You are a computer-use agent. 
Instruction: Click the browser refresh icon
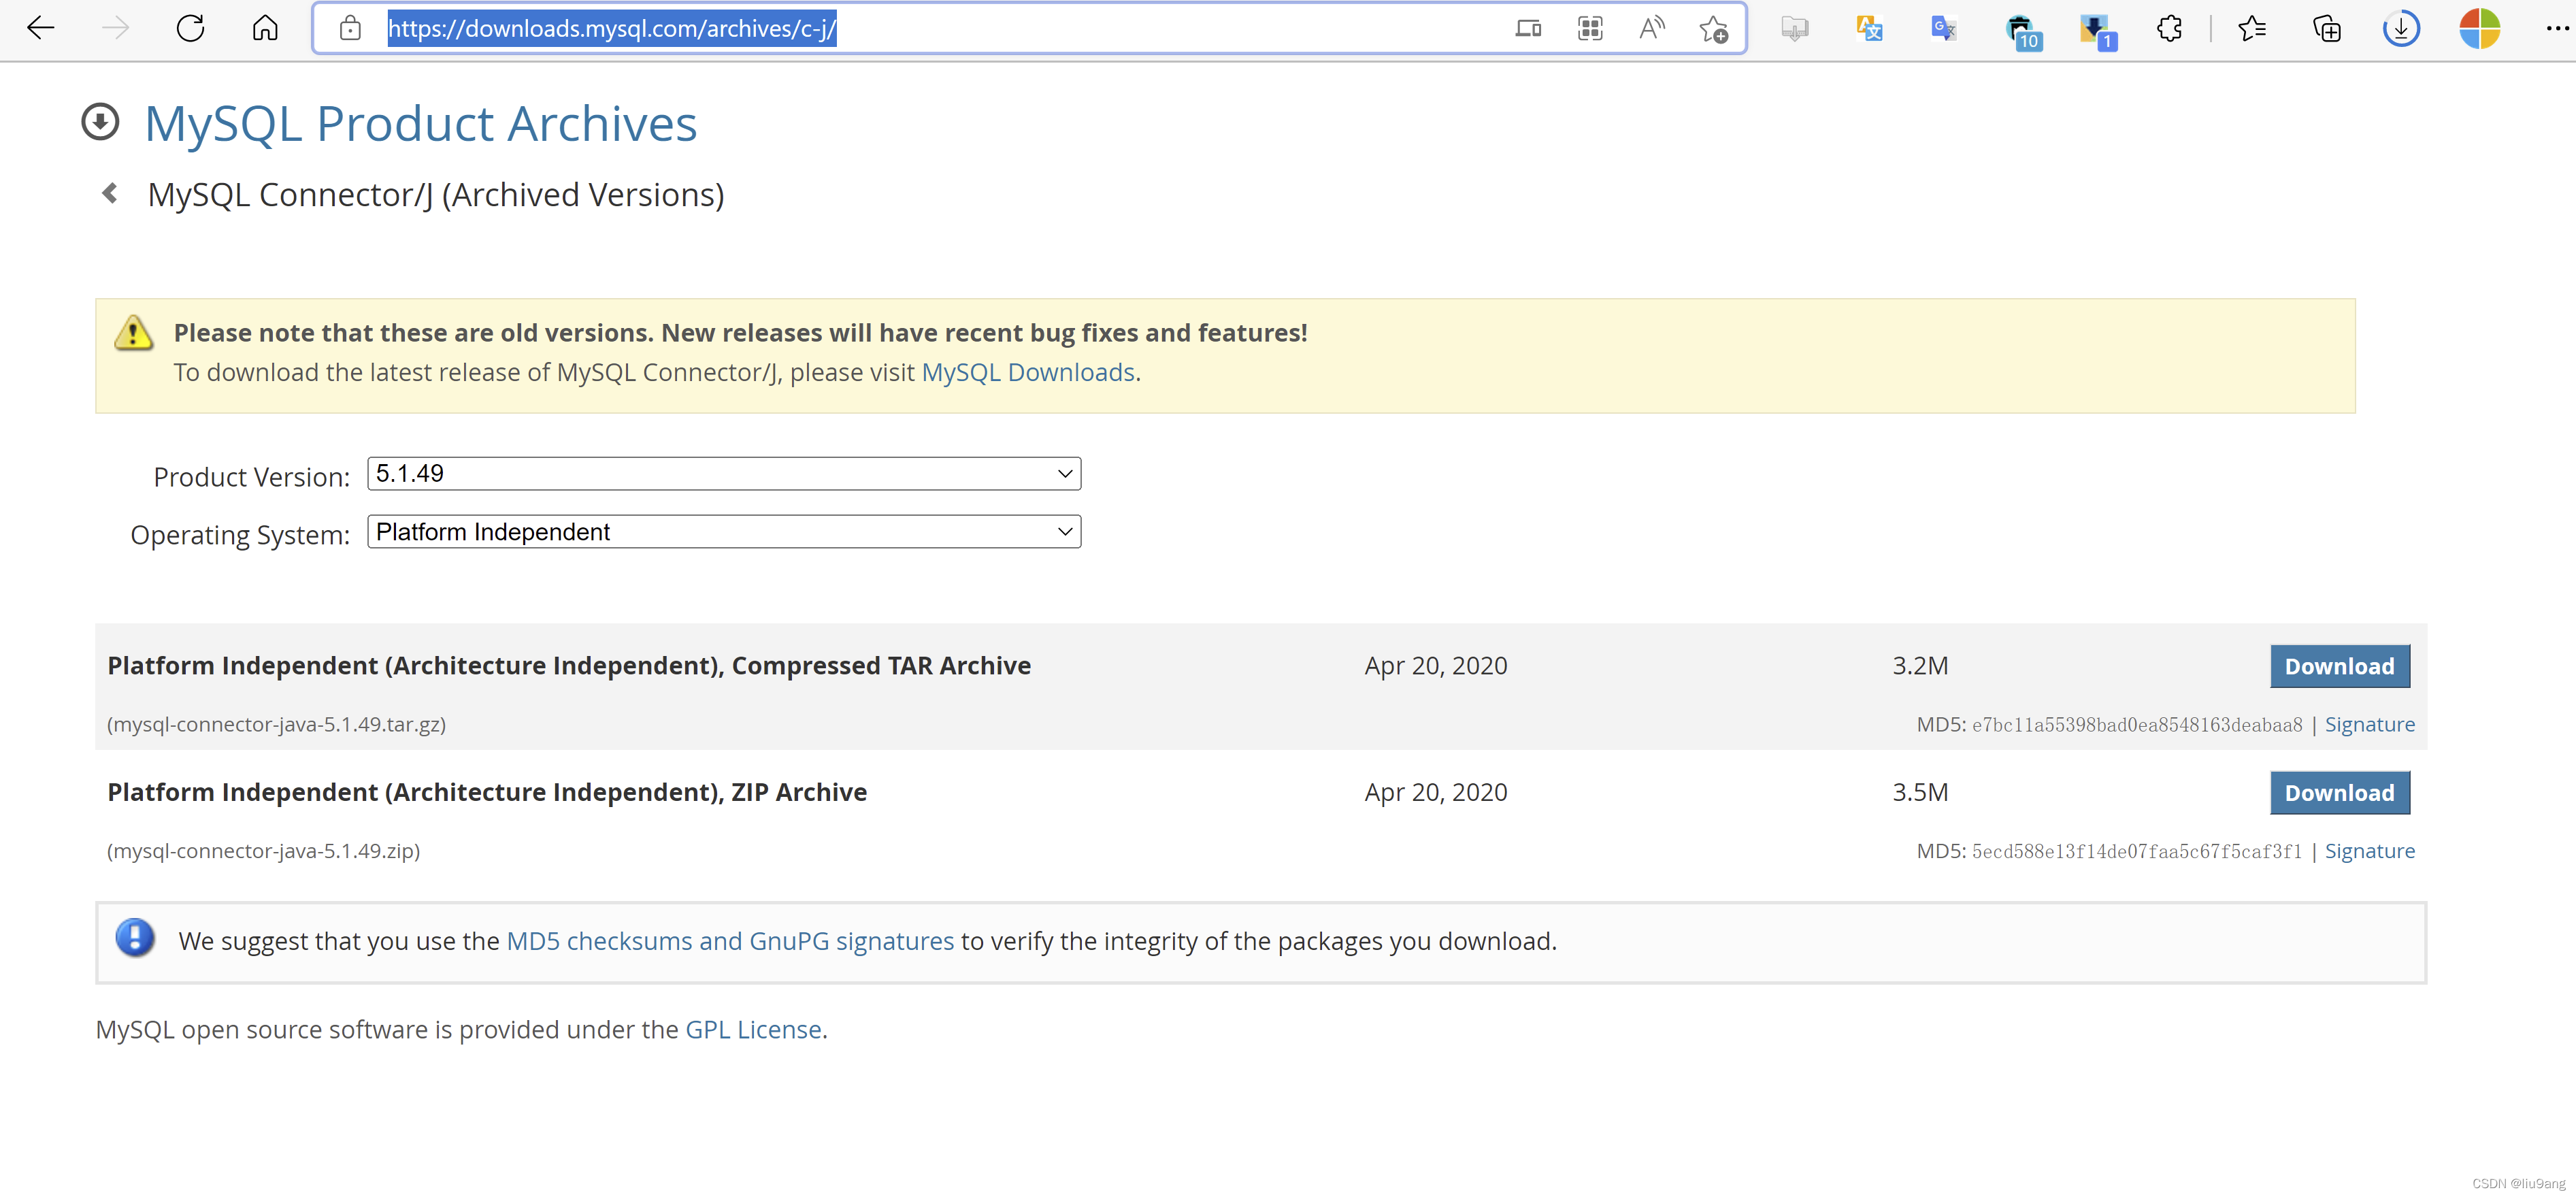pyautogui.click(x=190, y=28)
